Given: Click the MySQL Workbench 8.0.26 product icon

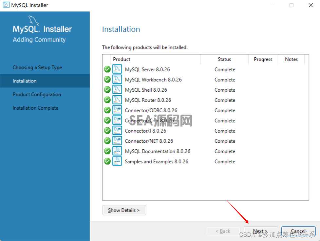Looking at the screenshot, I should click(x=117, y=79).
